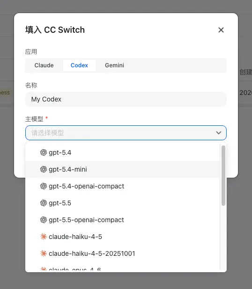Choose claude-haiku-4-5-20251001 from the list

click(x=122, y=253)
